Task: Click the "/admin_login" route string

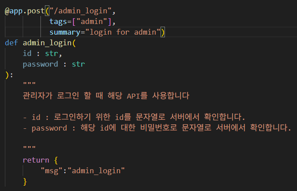Action: (80, 11)
